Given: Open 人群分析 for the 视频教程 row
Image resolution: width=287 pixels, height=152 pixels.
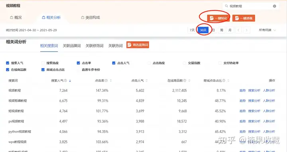Looking at the screenshot, I should click(x=269, y=90).
